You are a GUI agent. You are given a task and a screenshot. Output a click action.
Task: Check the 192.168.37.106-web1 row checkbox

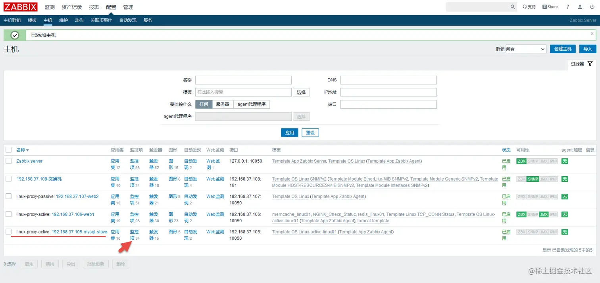(9, 214)
